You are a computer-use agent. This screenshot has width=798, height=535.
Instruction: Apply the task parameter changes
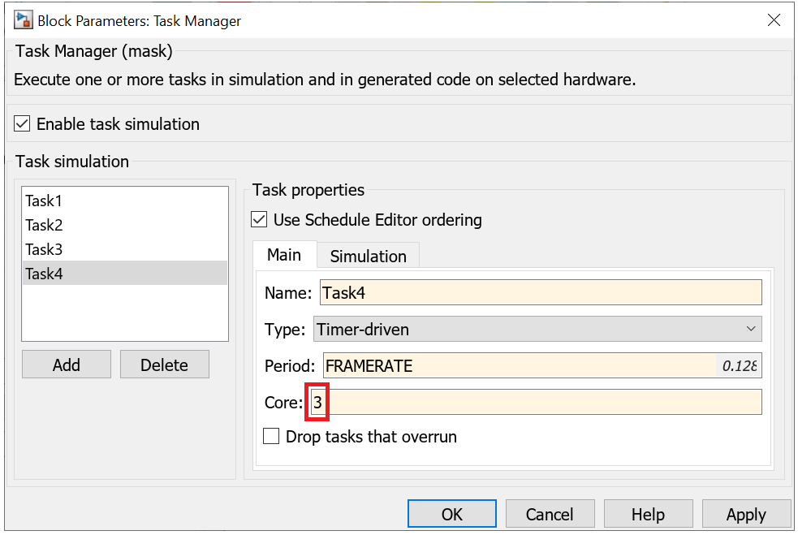point(745,515)
